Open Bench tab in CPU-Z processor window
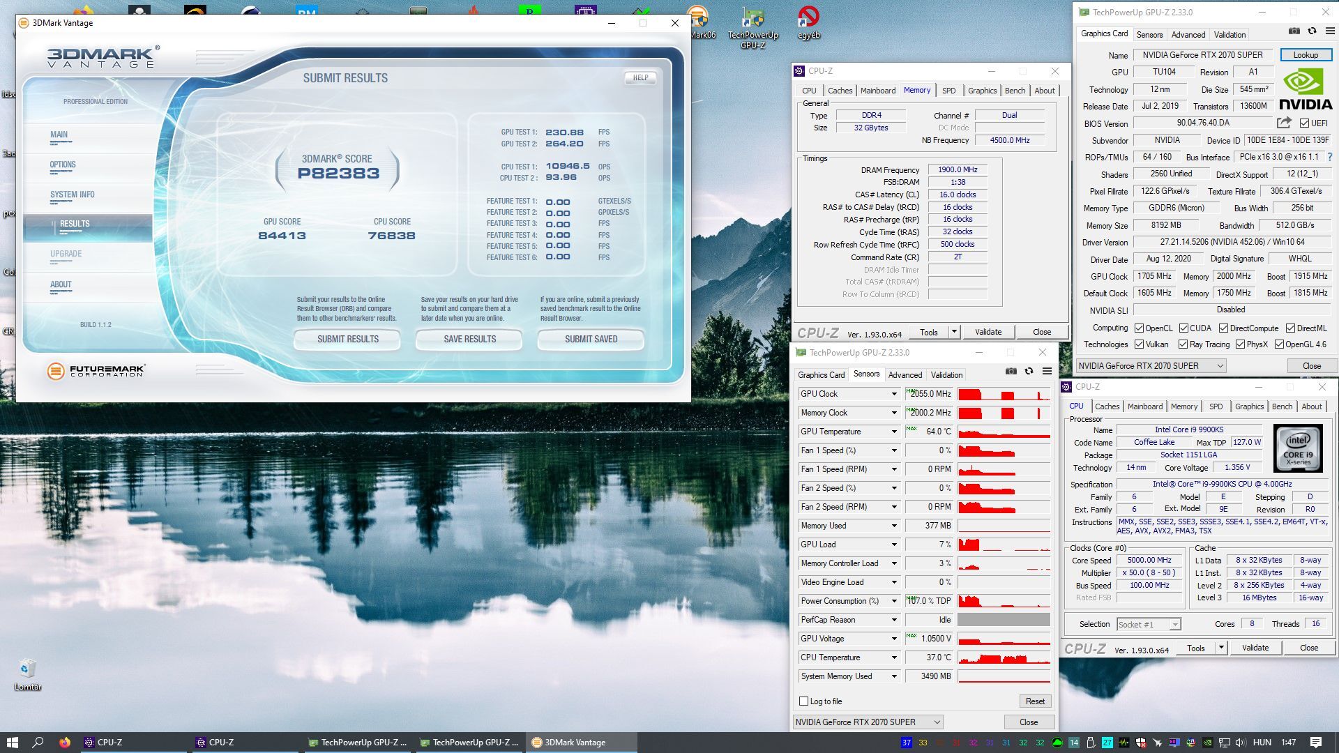 [x=1282, y=406]
